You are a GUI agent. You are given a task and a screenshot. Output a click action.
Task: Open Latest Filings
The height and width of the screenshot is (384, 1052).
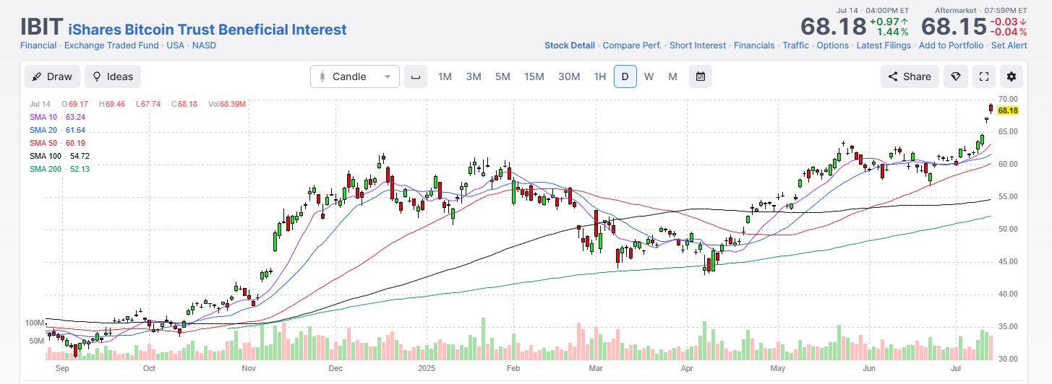[x=884, y=45]
